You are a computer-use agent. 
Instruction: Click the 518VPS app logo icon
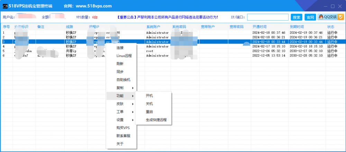(x=5, y=7)
